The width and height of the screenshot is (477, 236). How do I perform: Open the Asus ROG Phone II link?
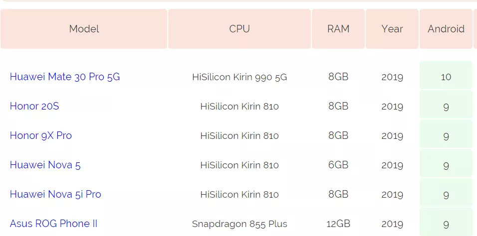click(x=53, y=224)
